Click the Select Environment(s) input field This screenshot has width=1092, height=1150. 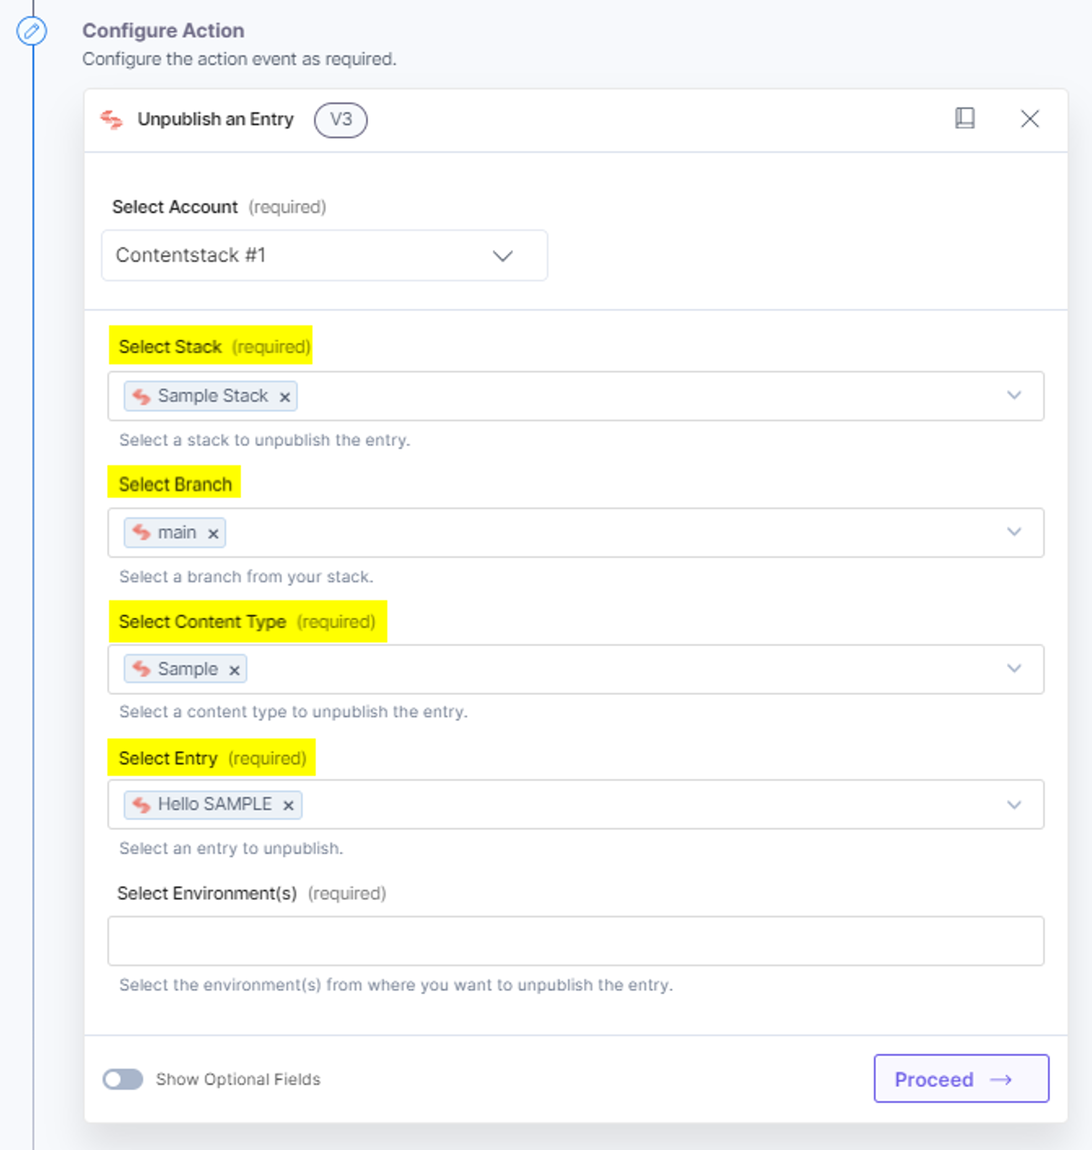click(575, 941)
